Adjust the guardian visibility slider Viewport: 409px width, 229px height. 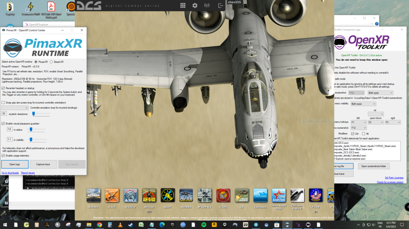(31, 140)
